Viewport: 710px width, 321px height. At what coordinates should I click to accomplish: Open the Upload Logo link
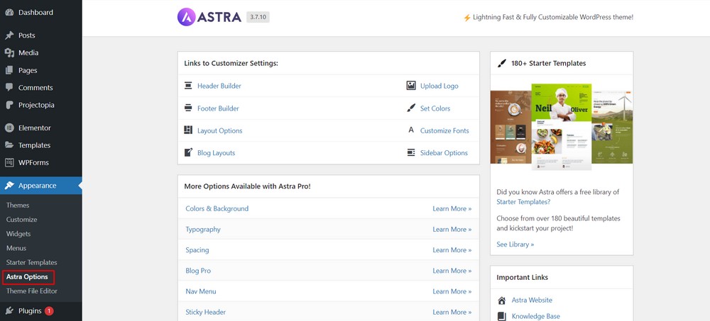[439, 86]
